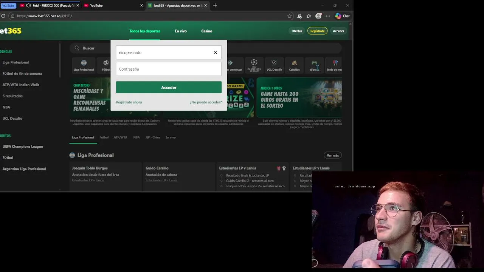Switch to the Feid - FERXXO 500 tab
The image size is (484, 272).
coord(49,5)
